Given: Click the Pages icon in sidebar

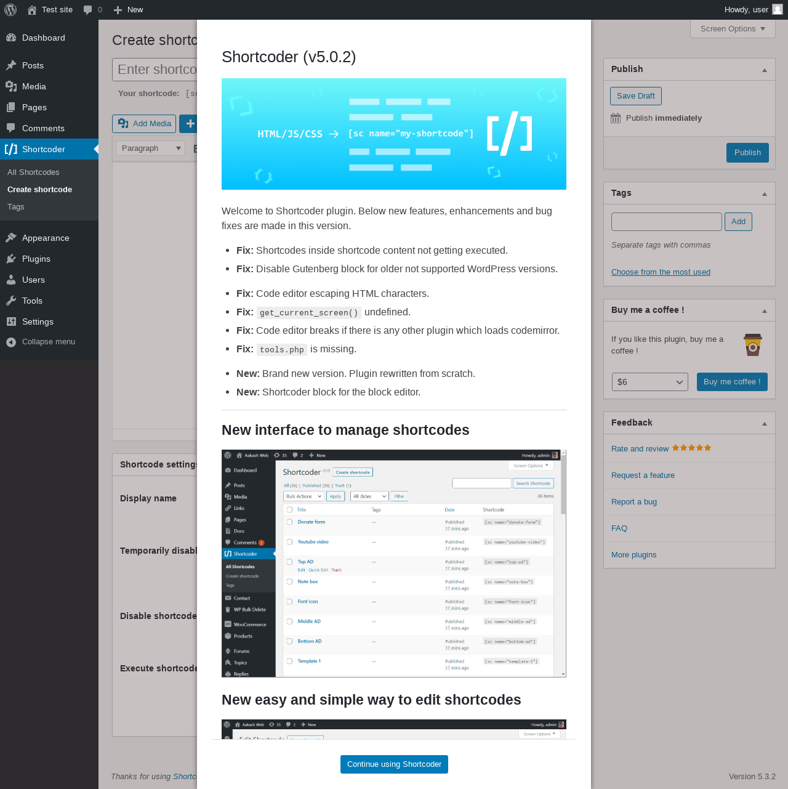Looking at the screenshot, I should click(11, 107).
